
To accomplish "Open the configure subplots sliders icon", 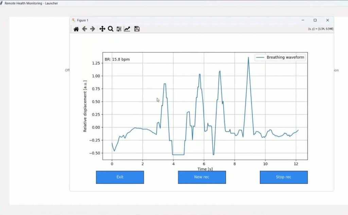I will tap(119, 29).
